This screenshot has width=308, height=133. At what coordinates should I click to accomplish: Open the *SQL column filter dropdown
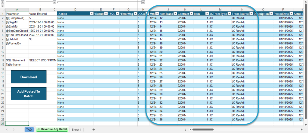tap(118, 14)
